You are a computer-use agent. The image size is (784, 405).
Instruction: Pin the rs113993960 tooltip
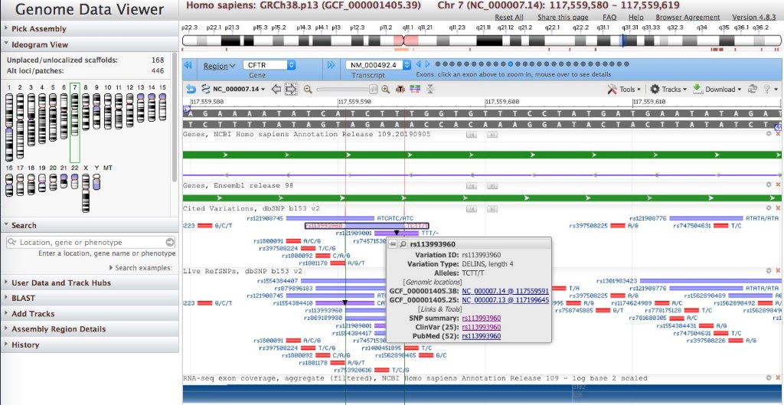point(393,244)
